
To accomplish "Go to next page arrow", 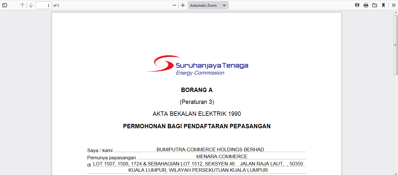I will coord(31,5).
